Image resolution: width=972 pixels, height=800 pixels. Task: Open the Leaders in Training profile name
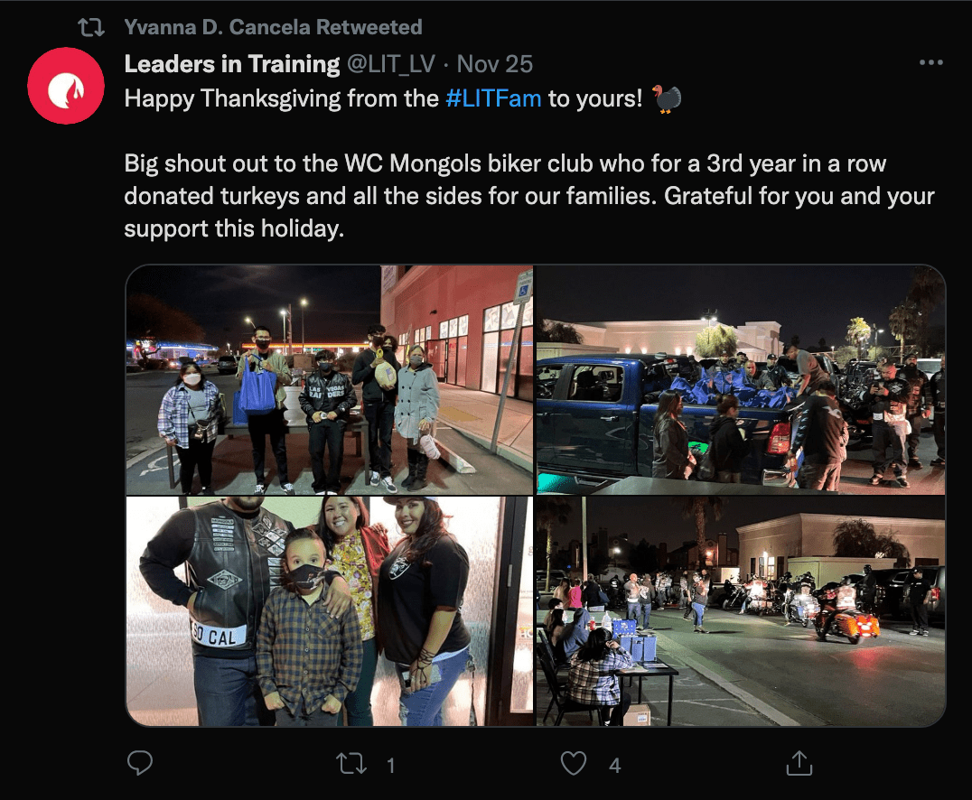pos(232,64)
